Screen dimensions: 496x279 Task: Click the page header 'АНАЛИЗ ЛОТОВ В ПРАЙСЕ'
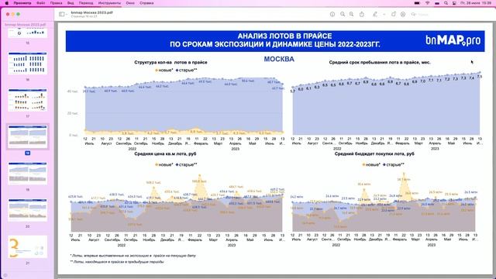point(284,36)
